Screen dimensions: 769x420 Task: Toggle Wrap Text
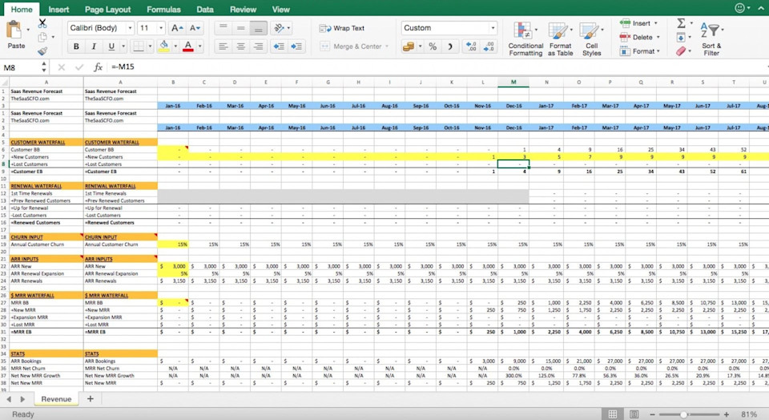click(x=342, y=28)
